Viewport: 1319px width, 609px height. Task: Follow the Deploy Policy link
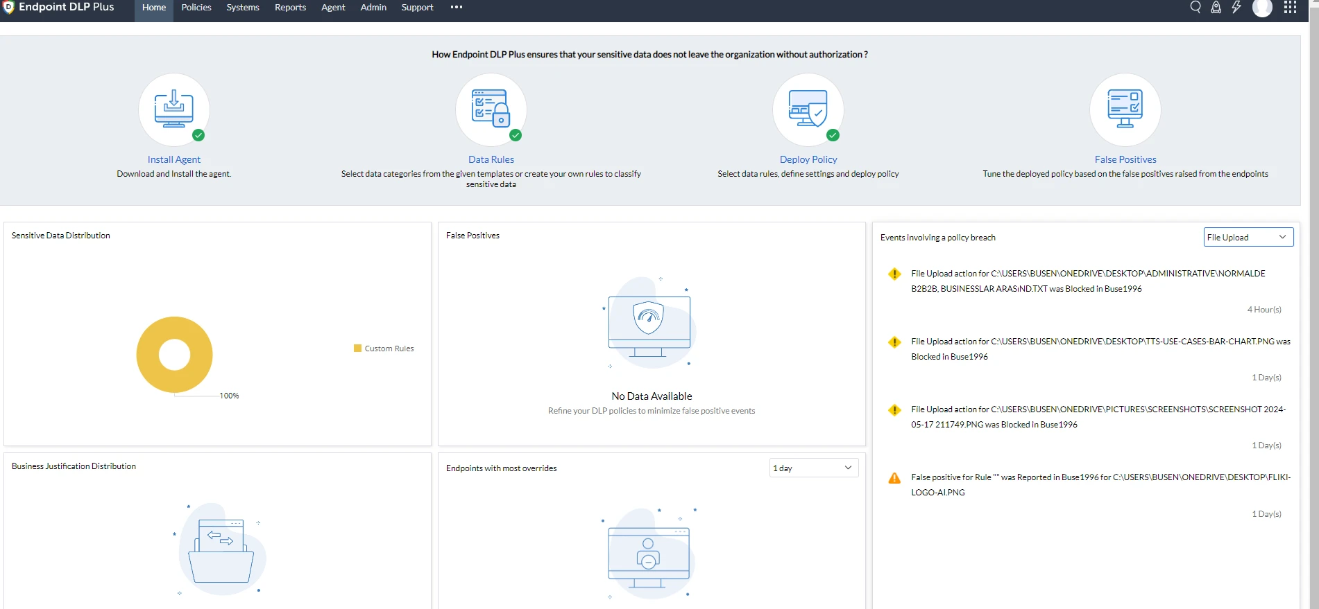tap(808, 159)
